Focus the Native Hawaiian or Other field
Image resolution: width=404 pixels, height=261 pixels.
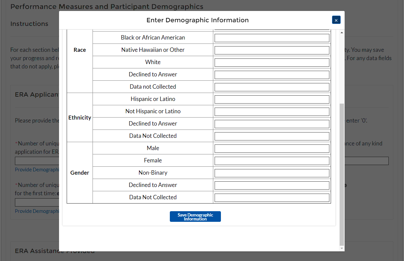pyautogui.click(x=272, y=50)
